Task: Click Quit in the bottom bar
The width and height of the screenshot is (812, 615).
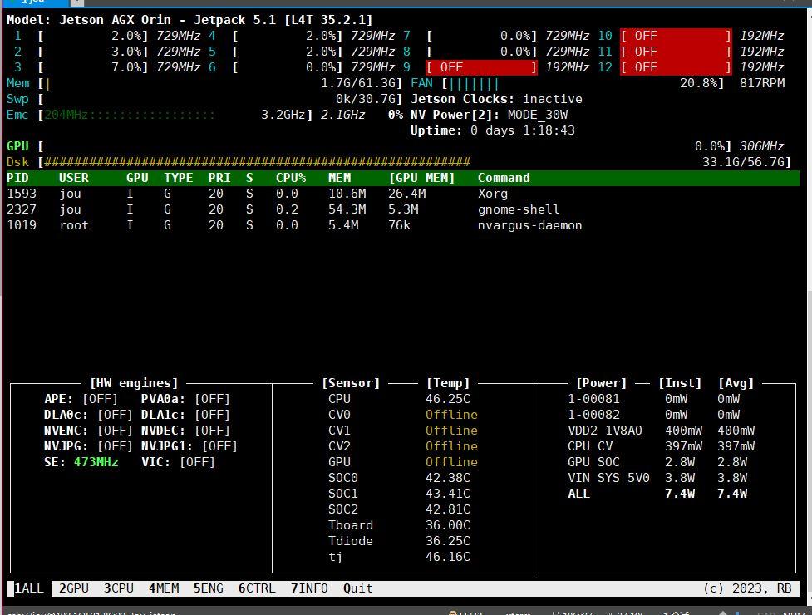Action: click(x=358, y=588)
